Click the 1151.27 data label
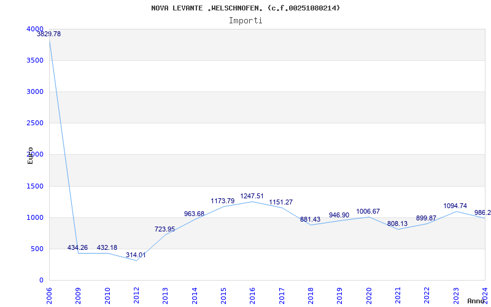The width and height of the screenshot is (491, 307). pyautogui.click(x=281, y=202)
